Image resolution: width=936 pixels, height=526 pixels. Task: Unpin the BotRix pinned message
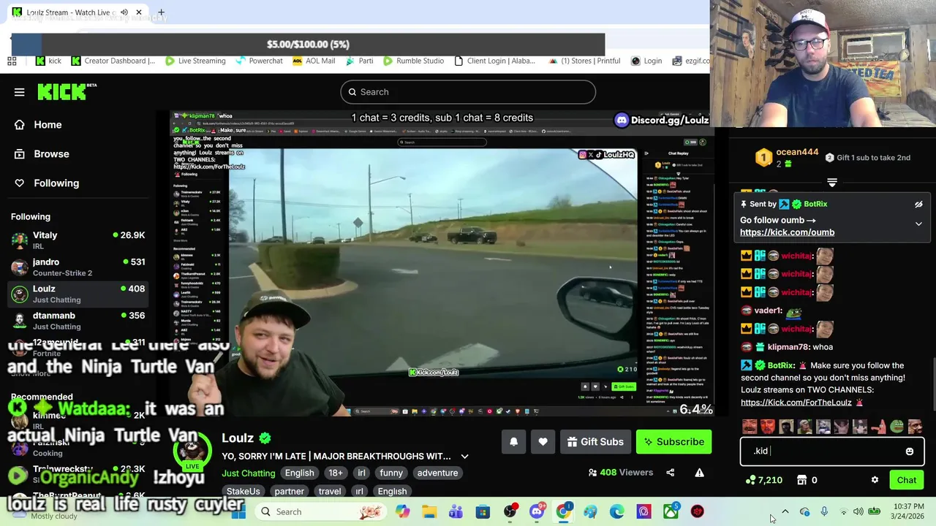(x=918, y=205)
